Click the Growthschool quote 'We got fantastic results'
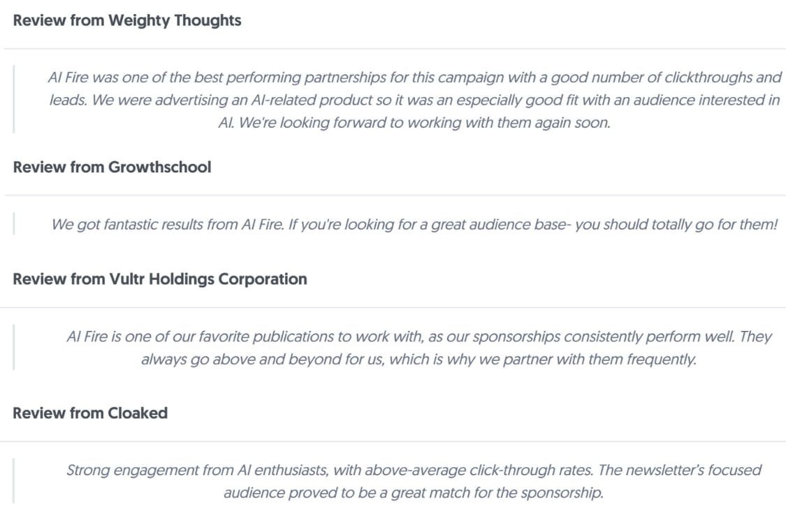 click(414, 224)
